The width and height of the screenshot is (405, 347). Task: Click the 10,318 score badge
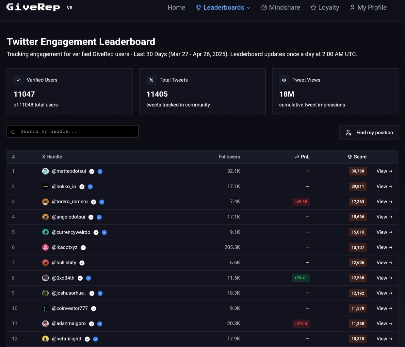358,339
